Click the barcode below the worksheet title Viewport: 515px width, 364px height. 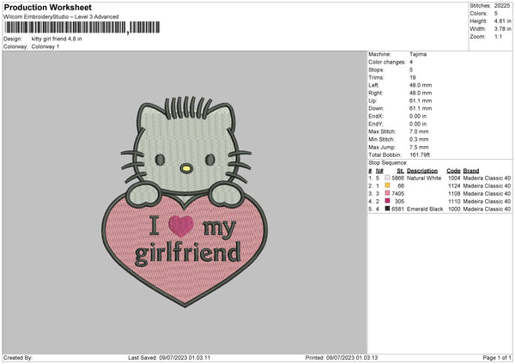point(65,27)
